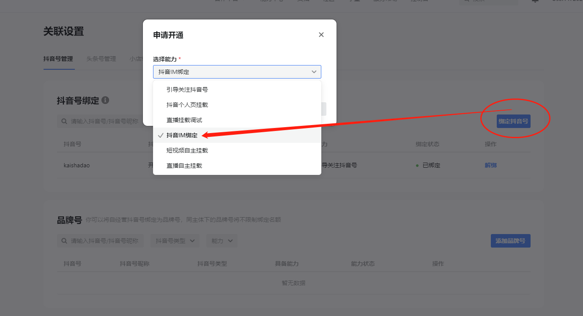Open the notification bell icon
Image resolution: width=583 pixels, height=316 pixels.
coord(534,1)
